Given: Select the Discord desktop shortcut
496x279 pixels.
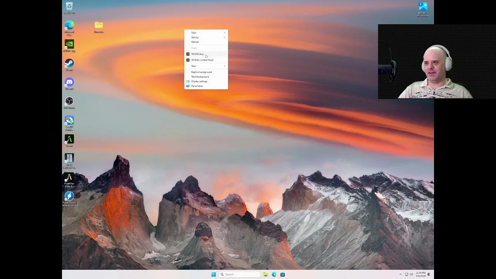Looking at the screenshot, I should (69, 84).
